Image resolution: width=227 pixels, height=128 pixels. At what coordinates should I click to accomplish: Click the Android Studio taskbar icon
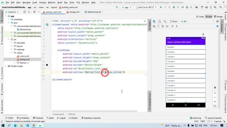click(x=40, y=126)
